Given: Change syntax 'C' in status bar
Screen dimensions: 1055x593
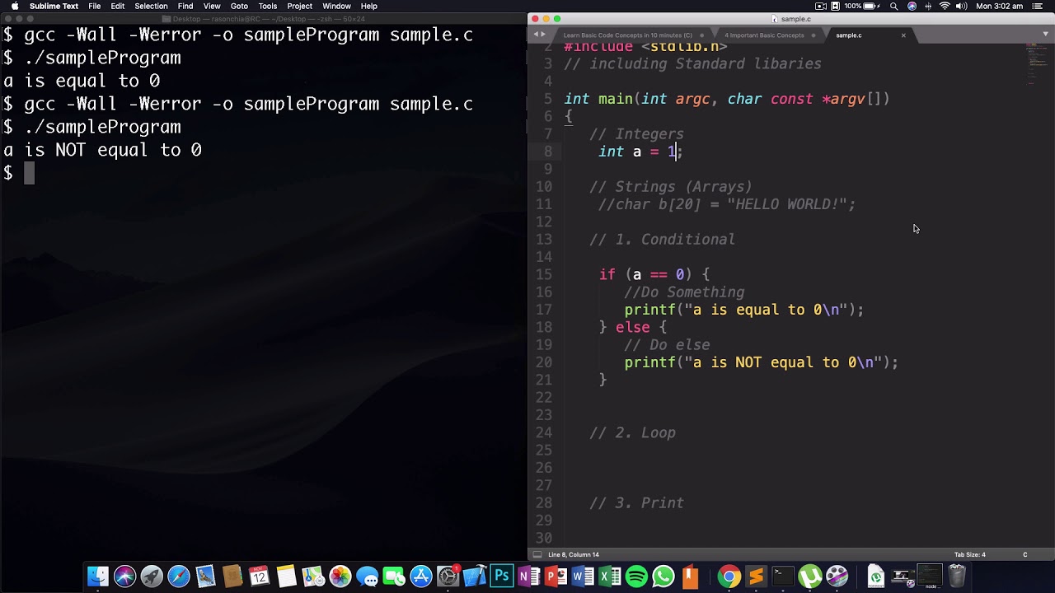Looking at the screenshot, I should [x=1025, y=554].
